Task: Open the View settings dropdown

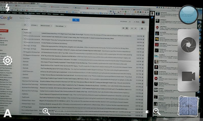Action: click(x=61, y=26)
